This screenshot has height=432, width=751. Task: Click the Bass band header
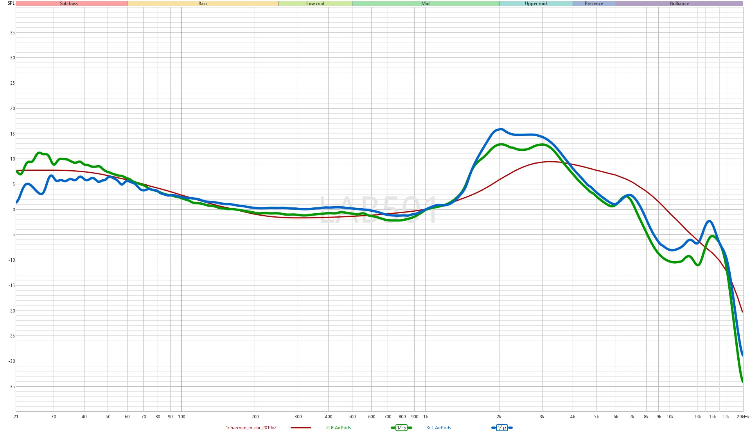click(x=203, y=4)
